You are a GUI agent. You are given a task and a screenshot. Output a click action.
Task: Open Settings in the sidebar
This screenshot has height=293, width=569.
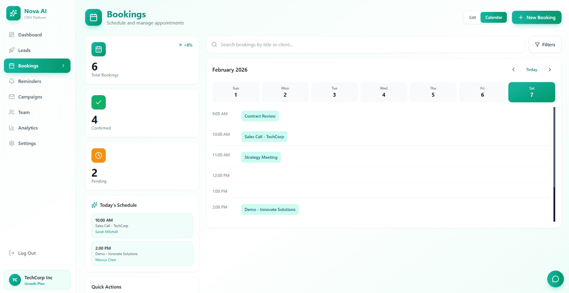tap(27, 143)
